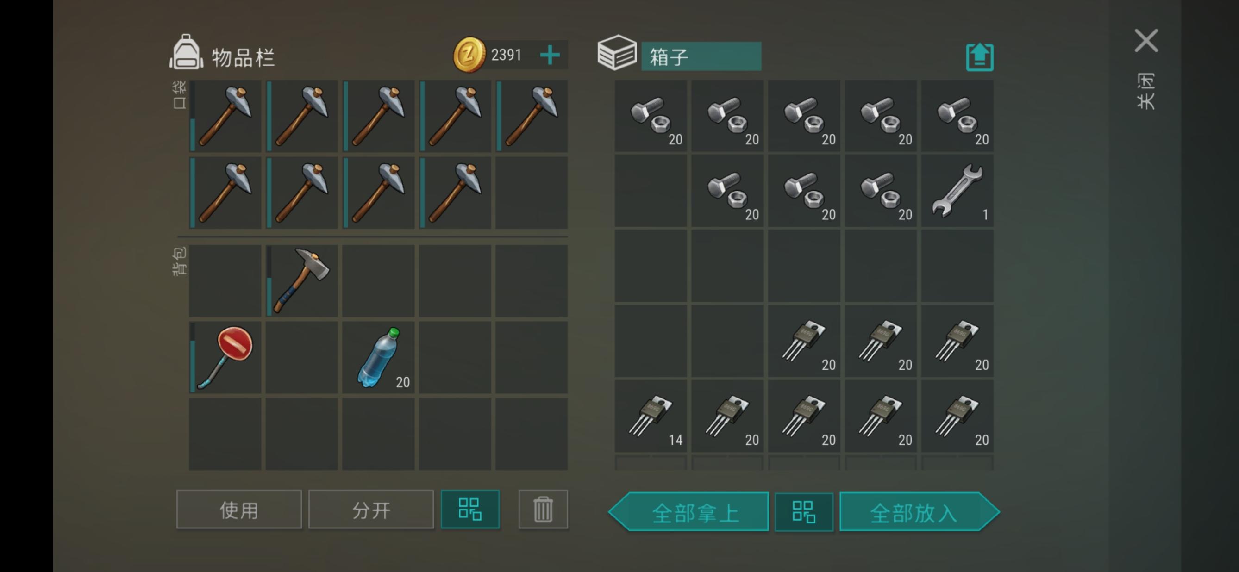Select the first pickaxe in the pocket
Screen dimensions: 1239x572
coord(225,116)
